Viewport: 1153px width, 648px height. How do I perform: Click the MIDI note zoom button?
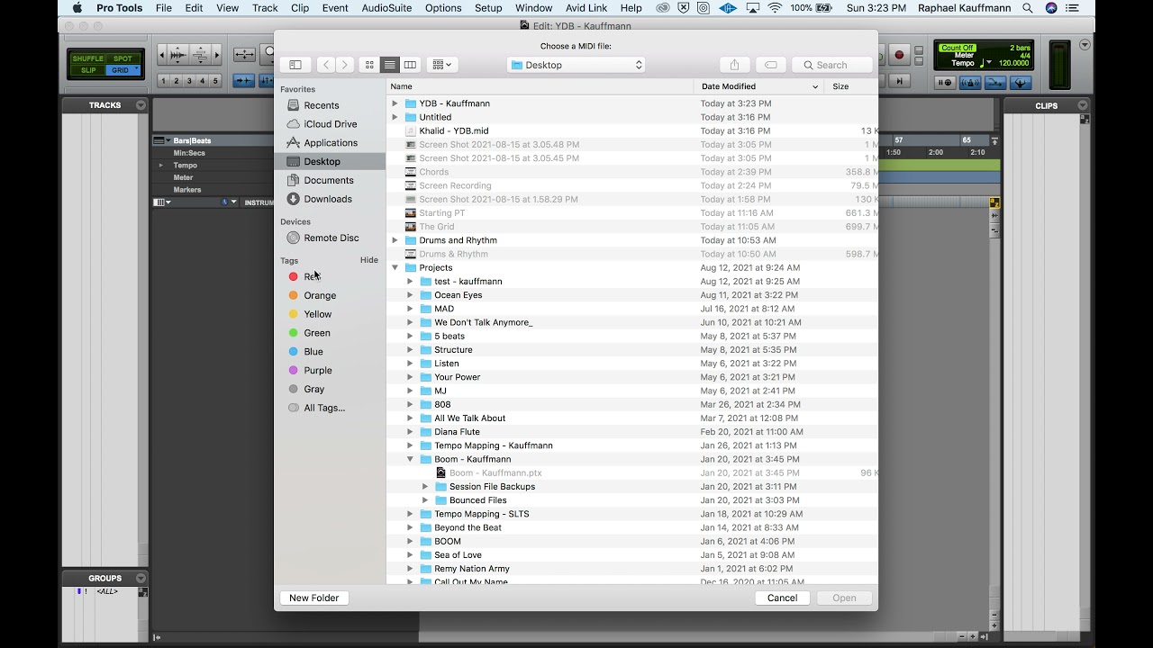tap(200, 55)
